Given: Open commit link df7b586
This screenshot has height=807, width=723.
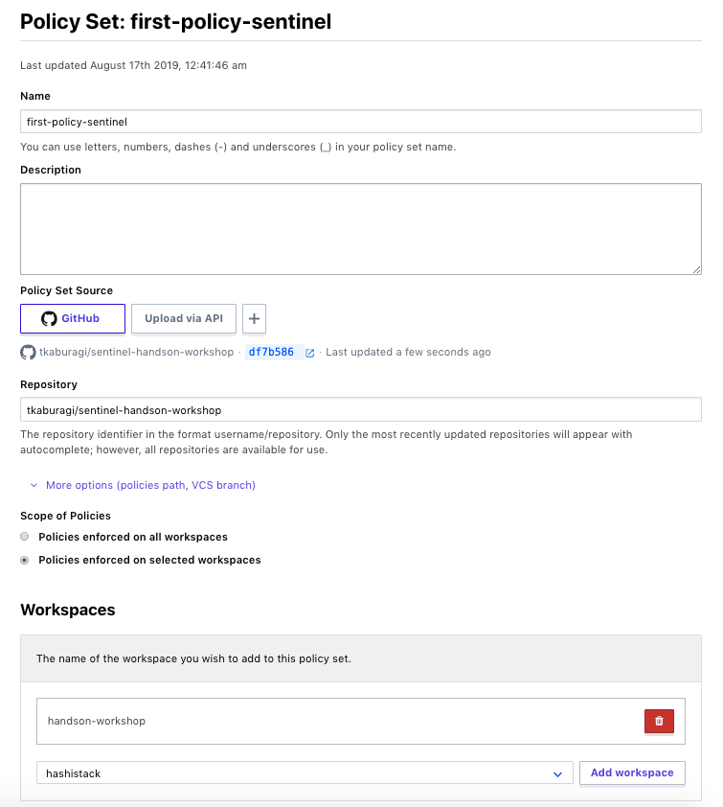Looking at the screenshot, I should point(272,352).
